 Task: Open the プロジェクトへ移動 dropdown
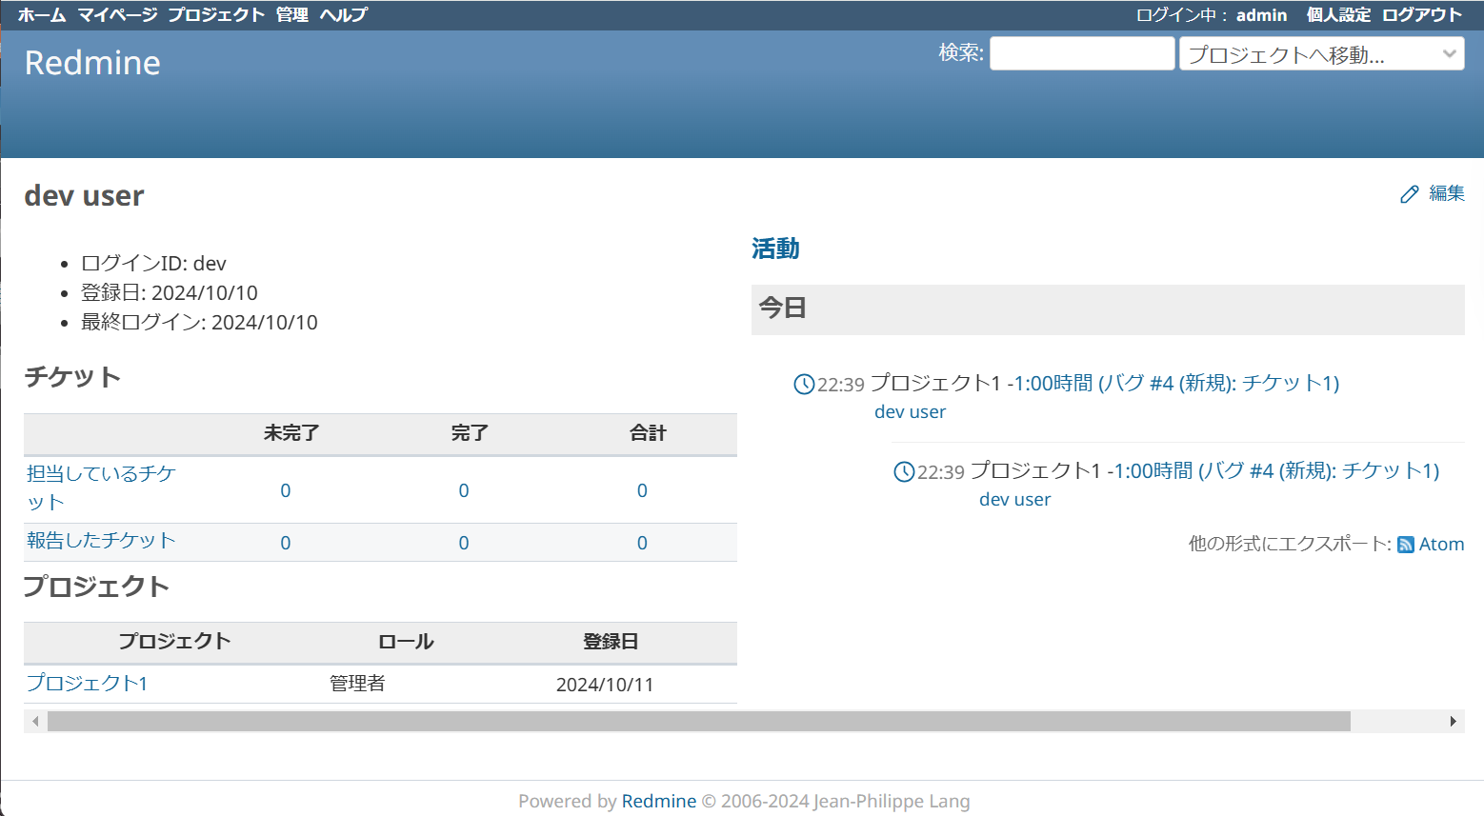1322,53
